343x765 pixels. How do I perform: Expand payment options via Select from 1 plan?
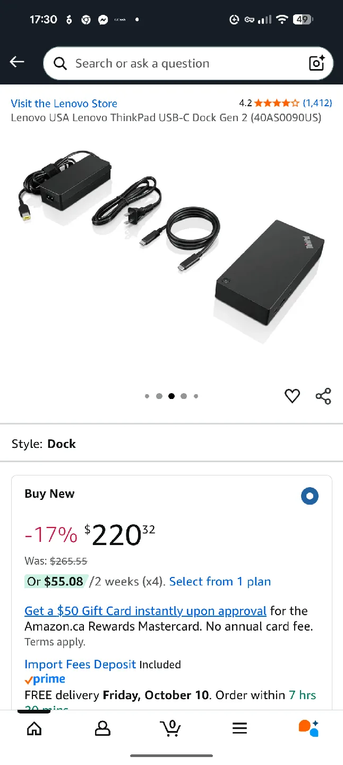(220, 581)
